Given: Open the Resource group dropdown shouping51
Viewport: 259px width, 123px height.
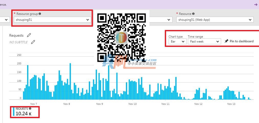Looking at the screenshot, I should click(52, 20).
